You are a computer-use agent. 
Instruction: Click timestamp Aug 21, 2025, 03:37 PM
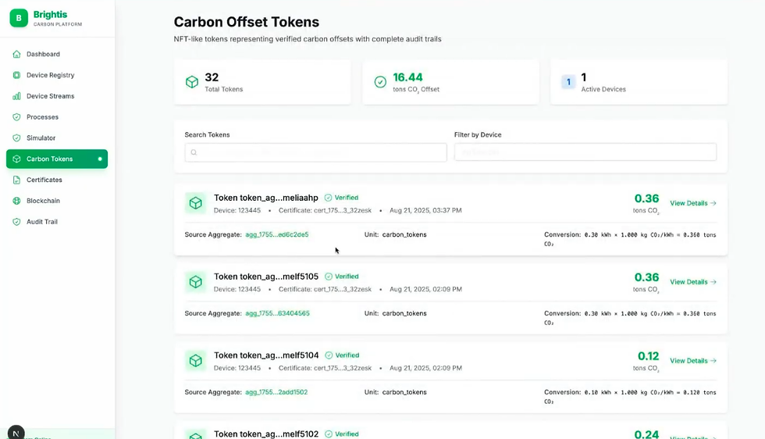click(425, 210)
